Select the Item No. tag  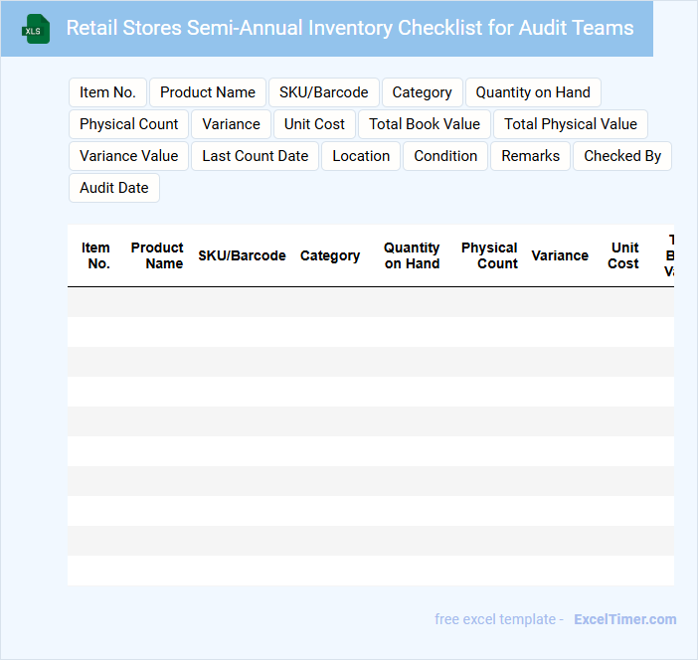(x=107, y=92)
